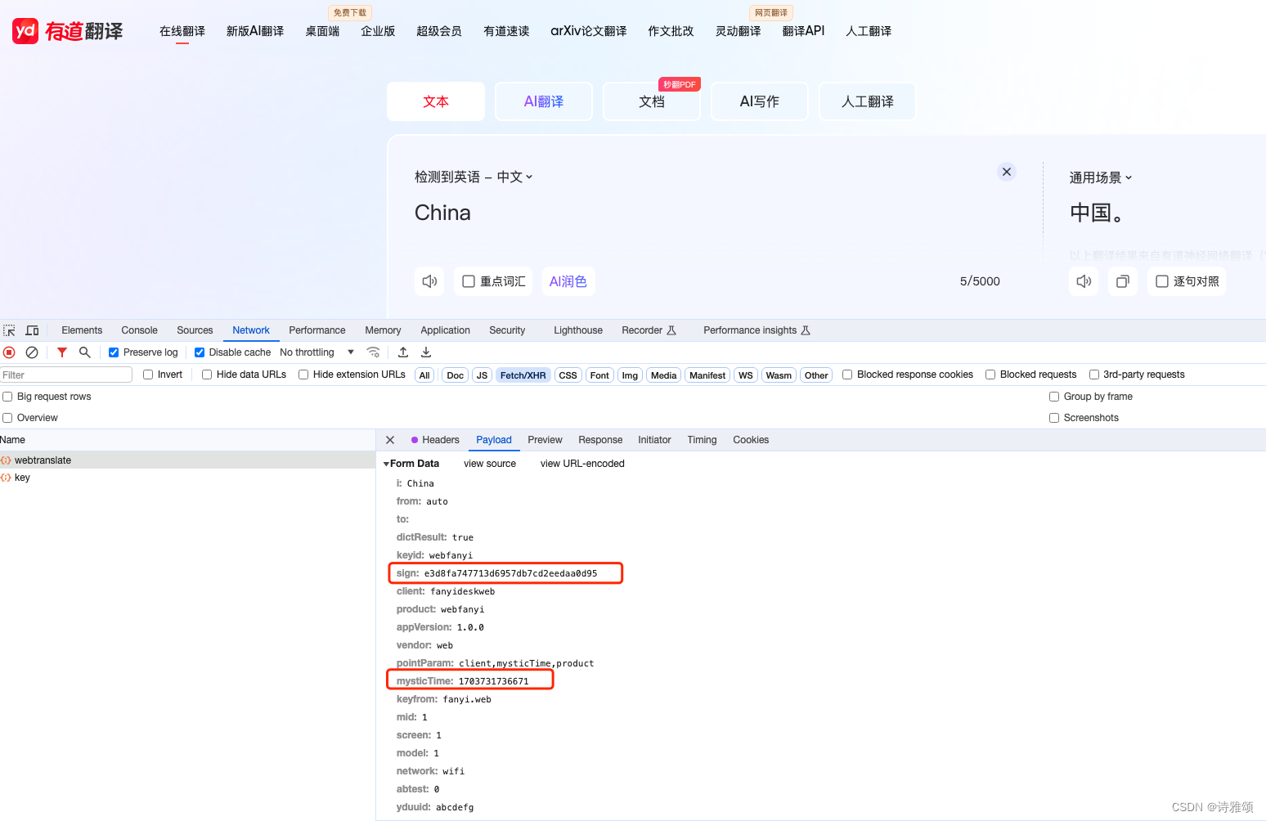Image resolution: width=1266 pixels, height=821 pixels.
Task: Check Hide data URLs
Action: [207, 375]
